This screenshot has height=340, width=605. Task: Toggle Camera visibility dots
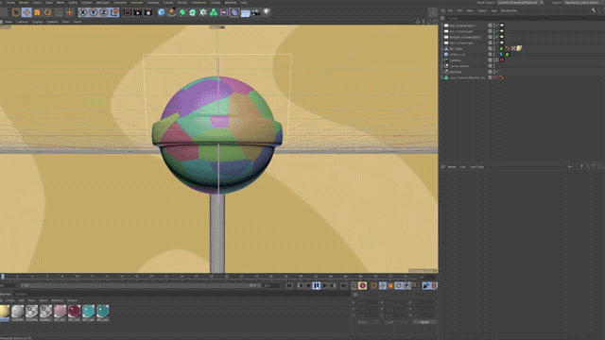click(494, 60)
